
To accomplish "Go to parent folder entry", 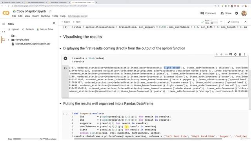I will tap(14, 36).
